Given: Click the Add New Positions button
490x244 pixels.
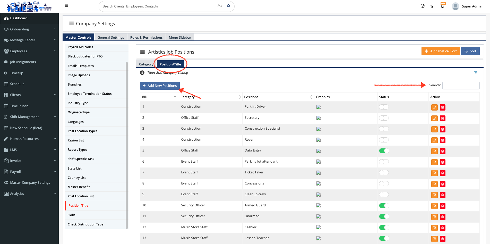Looking at the screenshot, I should (x=160, y=86).
